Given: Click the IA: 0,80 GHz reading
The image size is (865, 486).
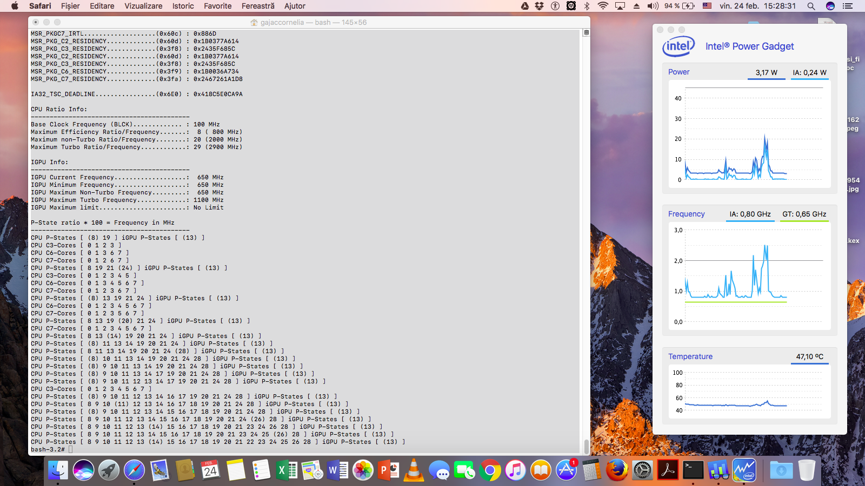Looking at the screenshot, I should 750,214.
